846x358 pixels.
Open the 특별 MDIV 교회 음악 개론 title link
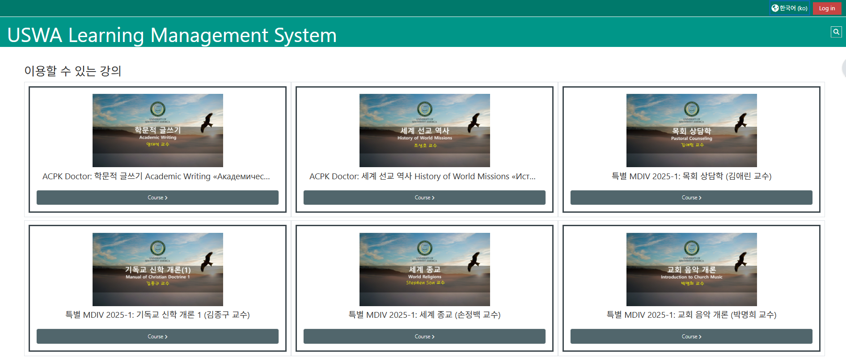(691, 315)
